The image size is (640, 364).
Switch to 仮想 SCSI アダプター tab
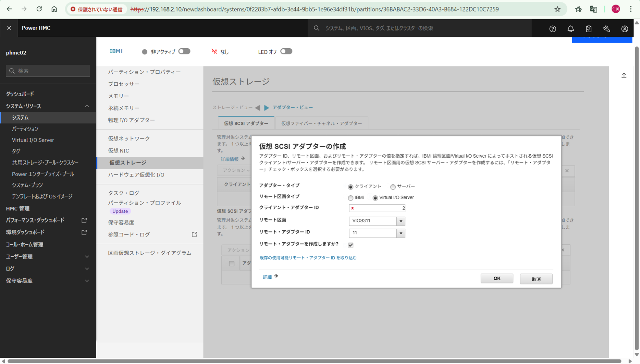(246, 123)
